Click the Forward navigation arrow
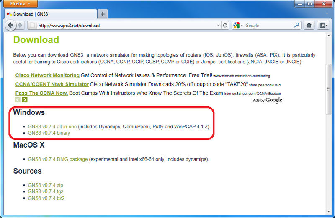335x218 pixels. pos(20,25)
